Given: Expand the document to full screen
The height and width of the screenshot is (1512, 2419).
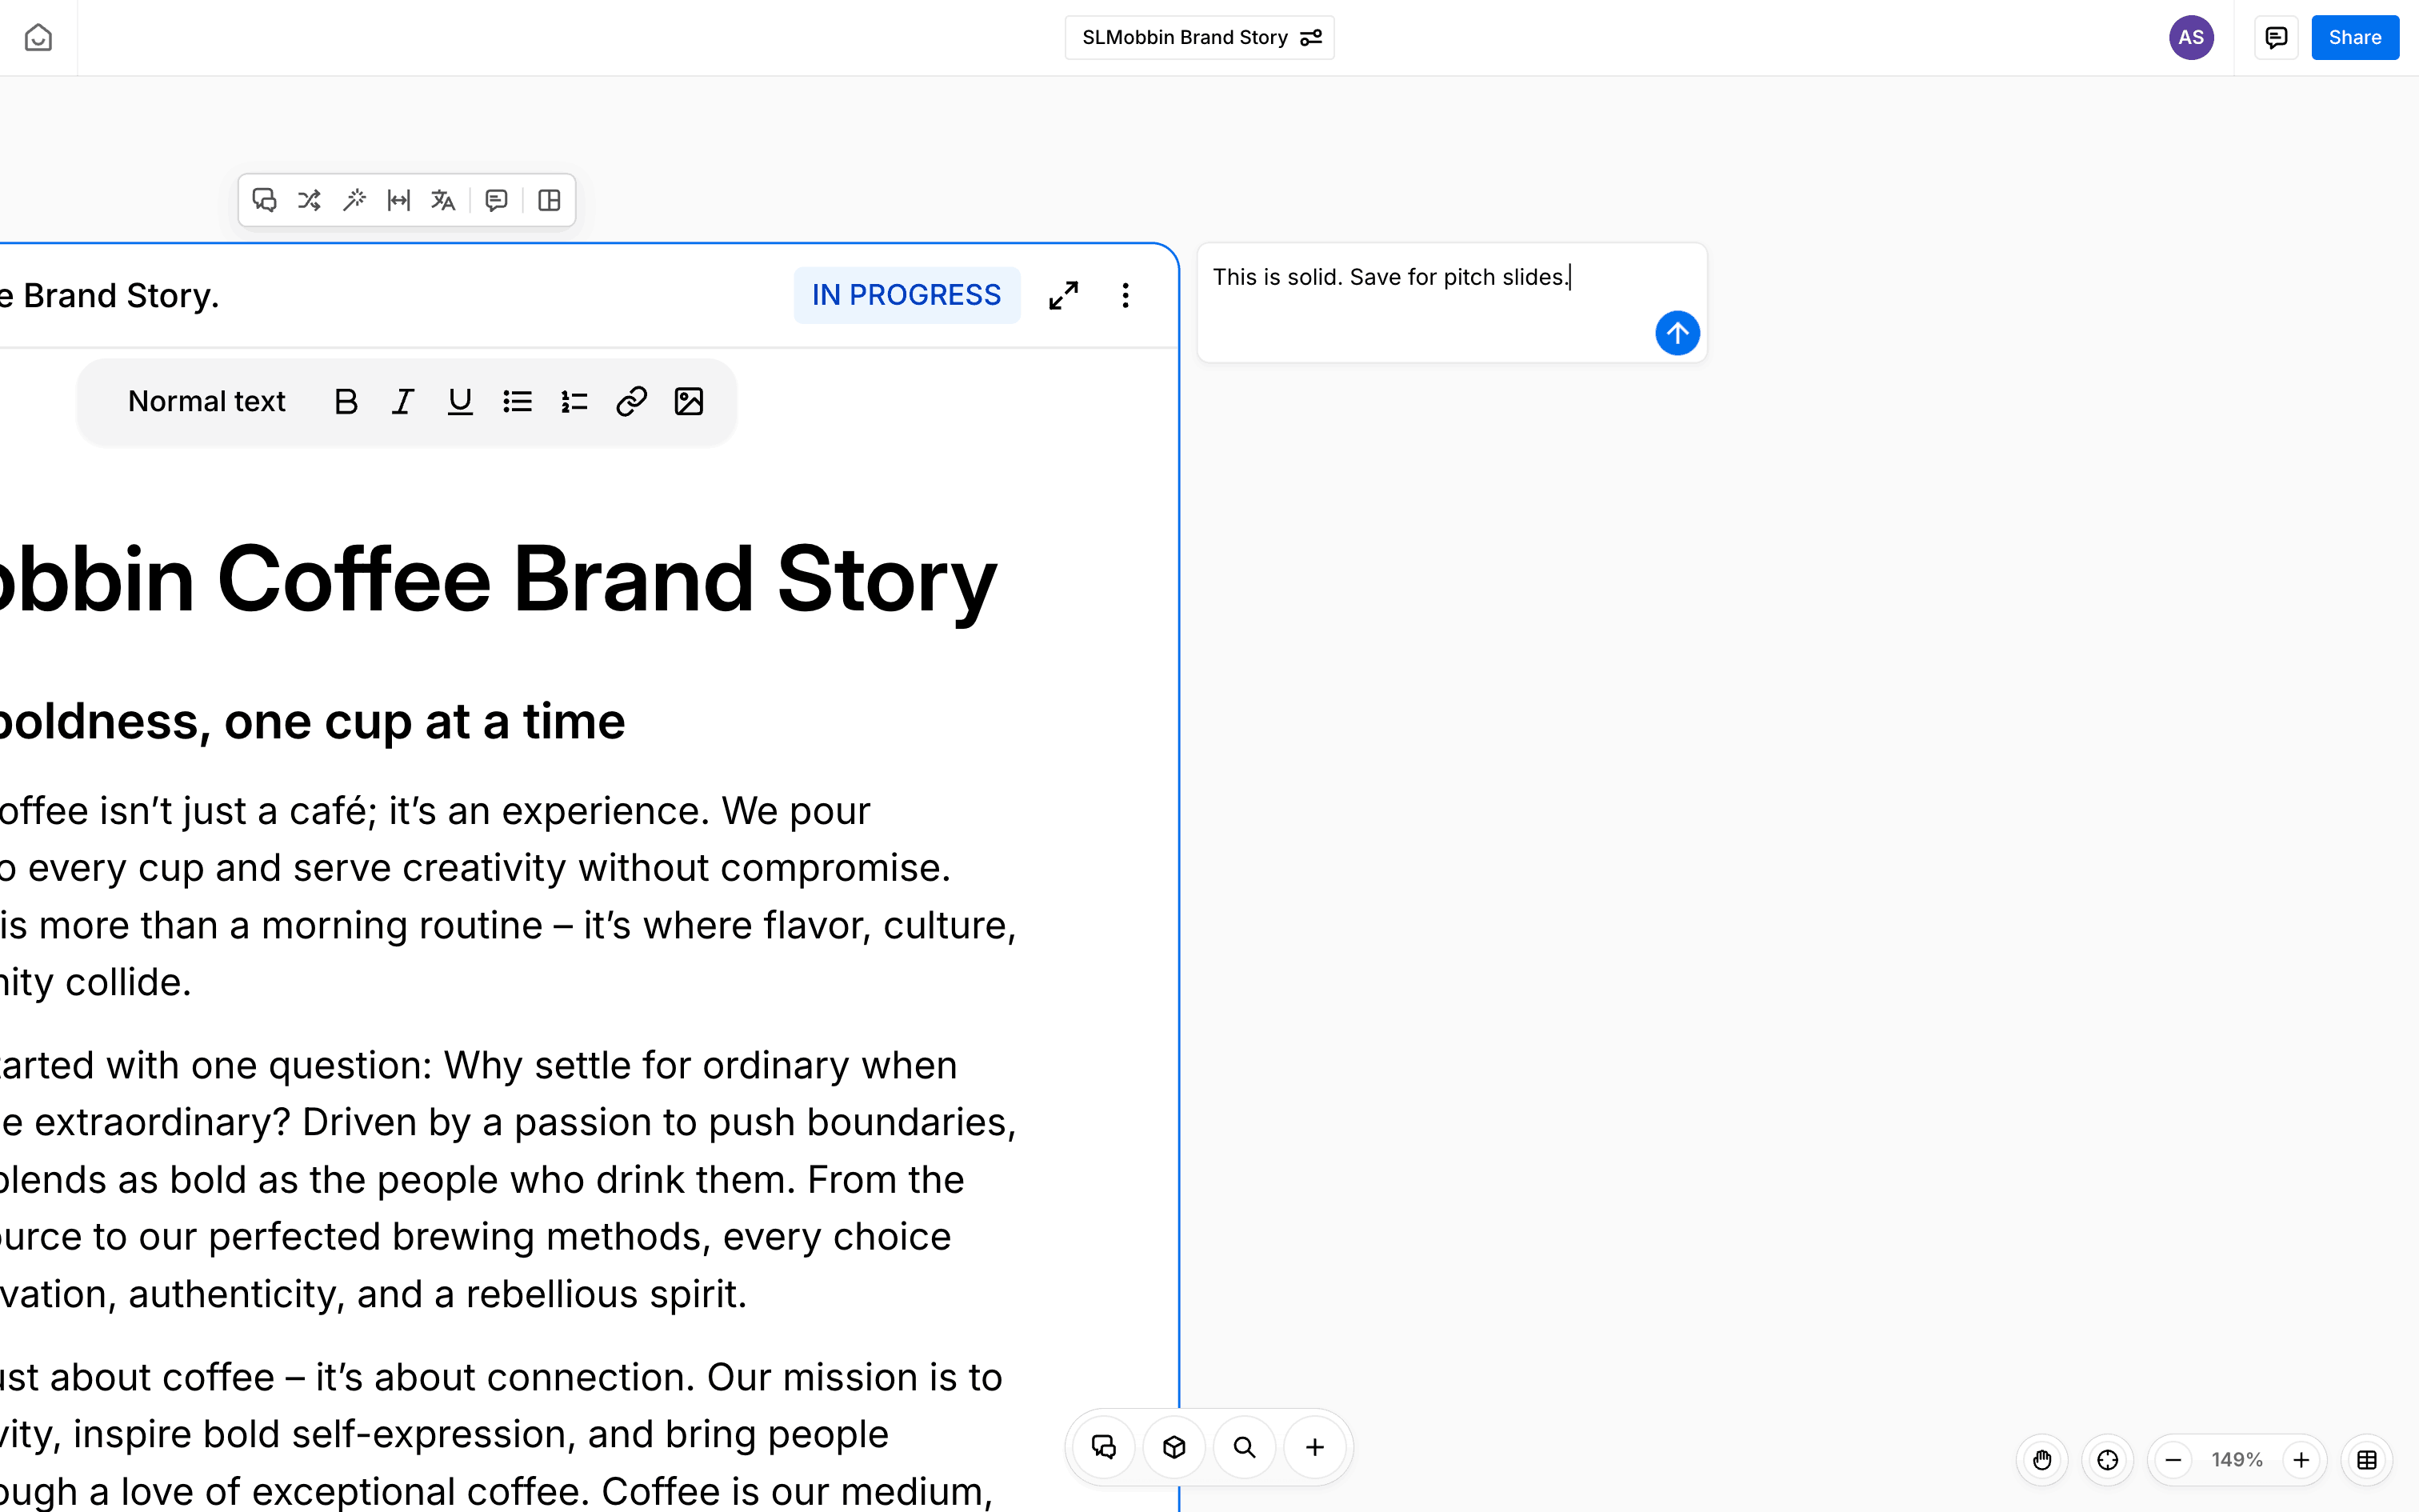Looking at the screenshot, I should pyautogui.click(x=1064, y=295).
